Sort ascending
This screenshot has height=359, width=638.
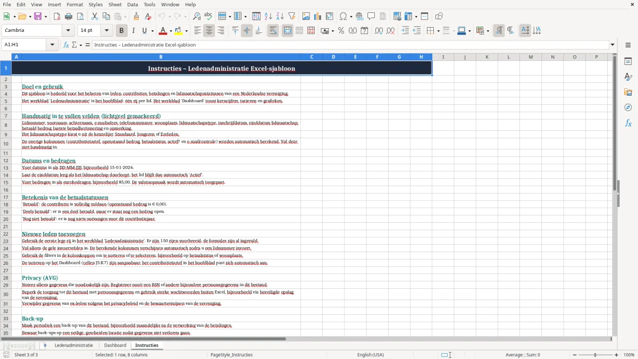pyautogui.click(x=268, y=16)
